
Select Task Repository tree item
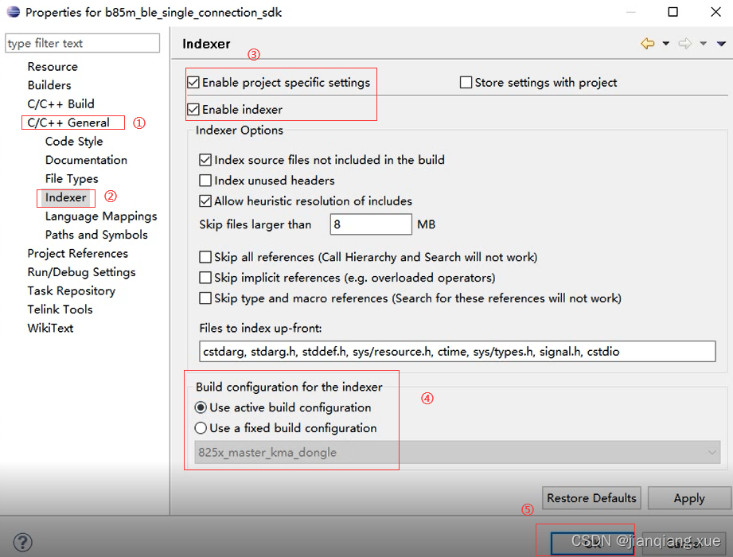point(71,290)
